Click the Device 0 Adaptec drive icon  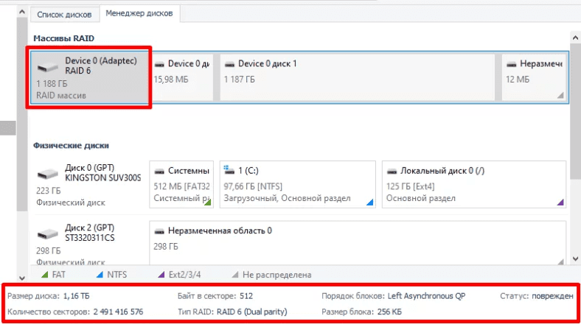(47, 67)
